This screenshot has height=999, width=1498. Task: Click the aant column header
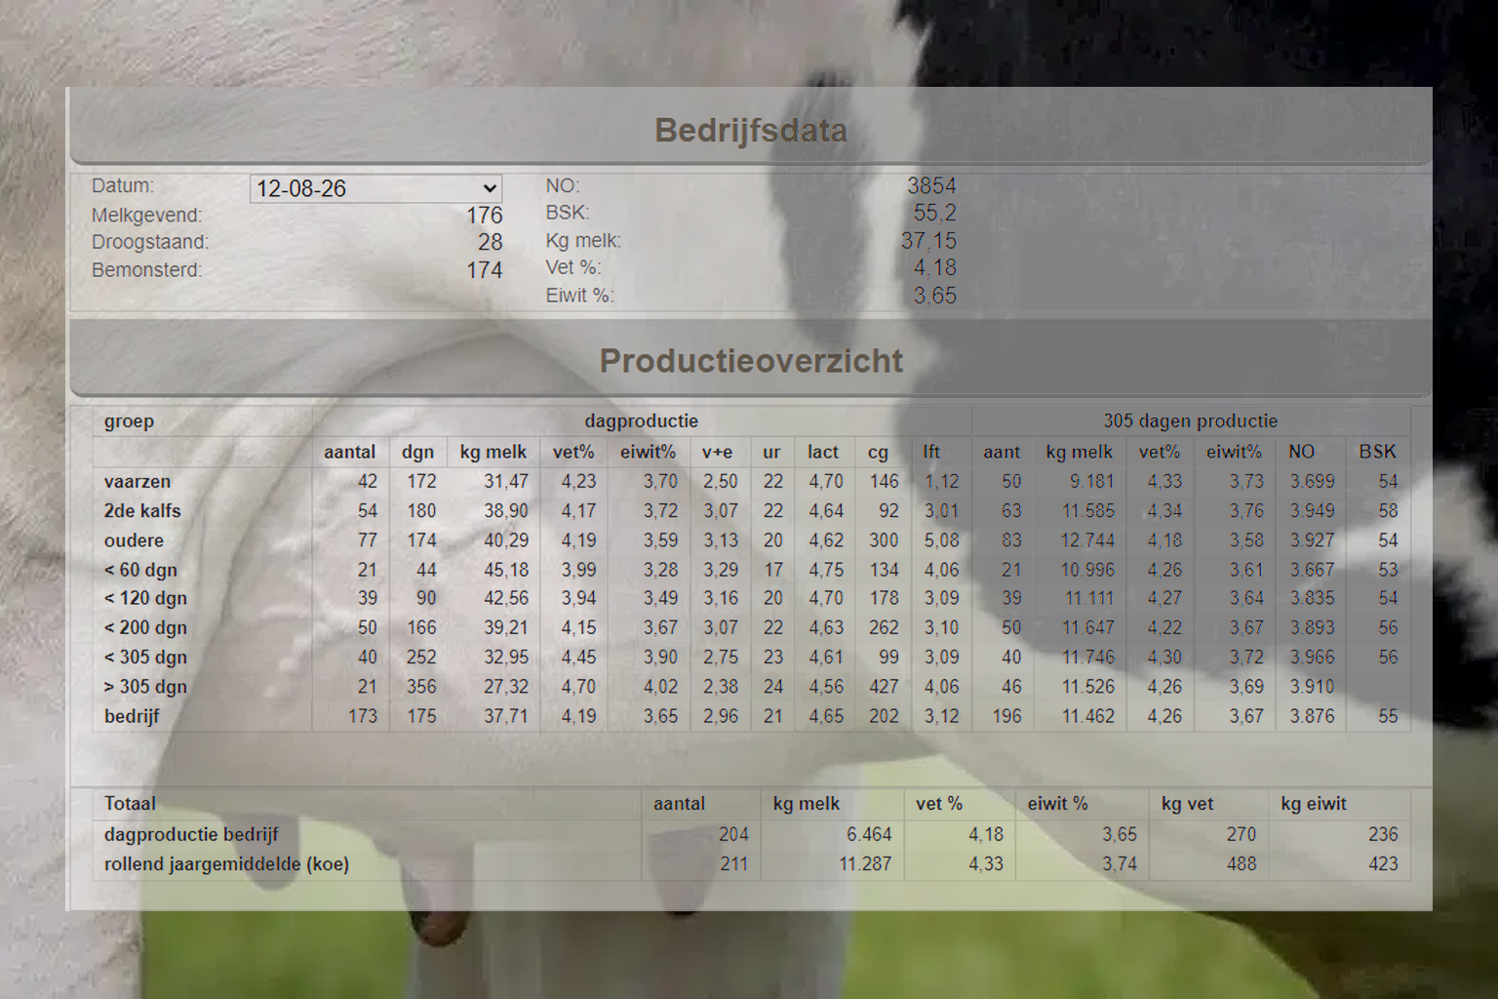click(1002, 452)
